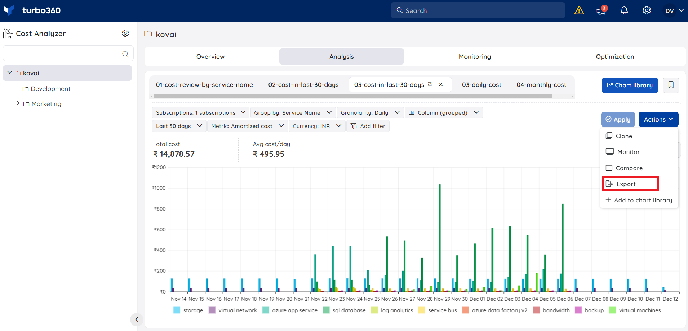Image resolution: width=688 pixels, height=331 pixels.
Task: Click the Avg cost/day ₹ 495.95 value
Action: coord(268,154)
